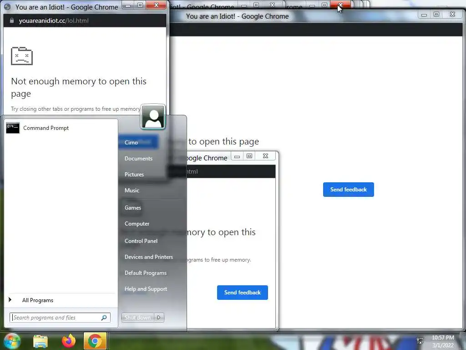The image size is (466, 350).
Task: Close the small lower Google Chrome window
Action: click(x=265, y=156)
